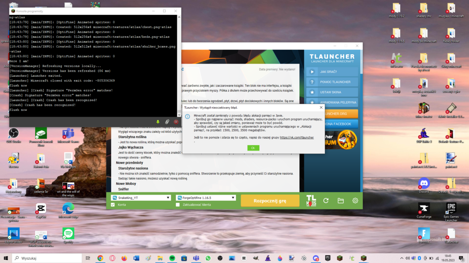Close the TLauncher unexpected error dialog
469x263 pixels.
coord(321,108)
